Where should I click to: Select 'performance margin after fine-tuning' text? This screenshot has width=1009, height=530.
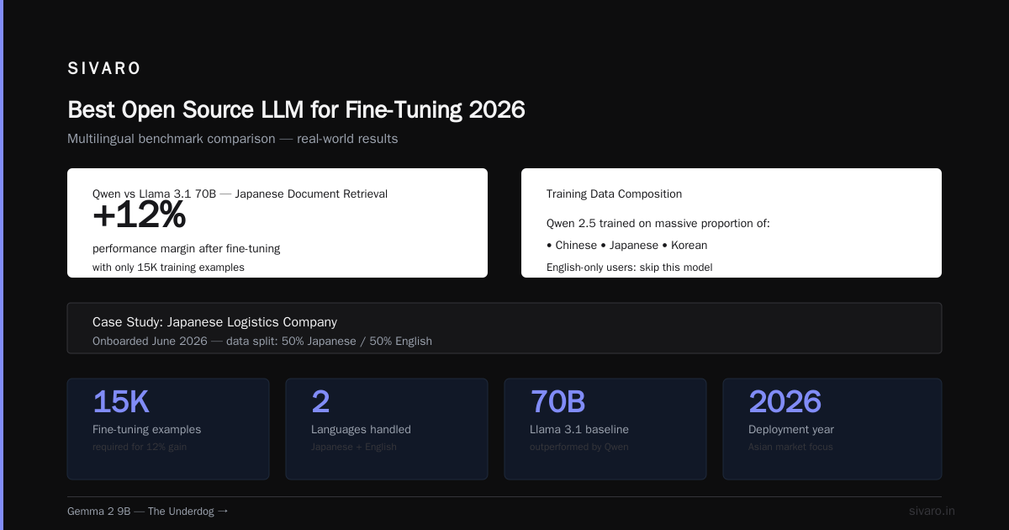click(x=186, y=249)
